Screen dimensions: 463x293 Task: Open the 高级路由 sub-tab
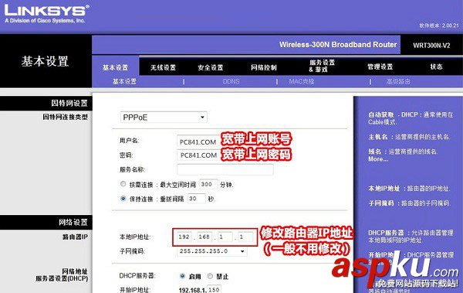[398, 81]
